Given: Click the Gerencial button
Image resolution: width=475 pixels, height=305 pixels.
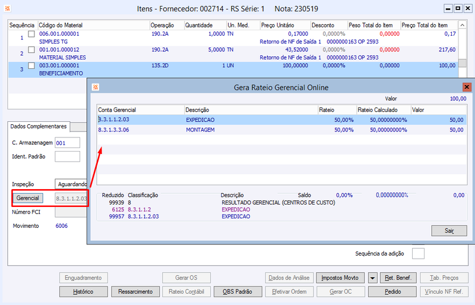Looking at the screenshot, I should 27,198.
